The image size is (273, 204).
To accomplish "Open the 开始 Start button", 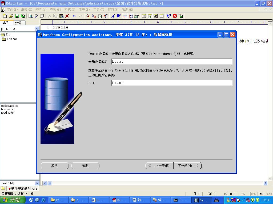I will 13,200.
